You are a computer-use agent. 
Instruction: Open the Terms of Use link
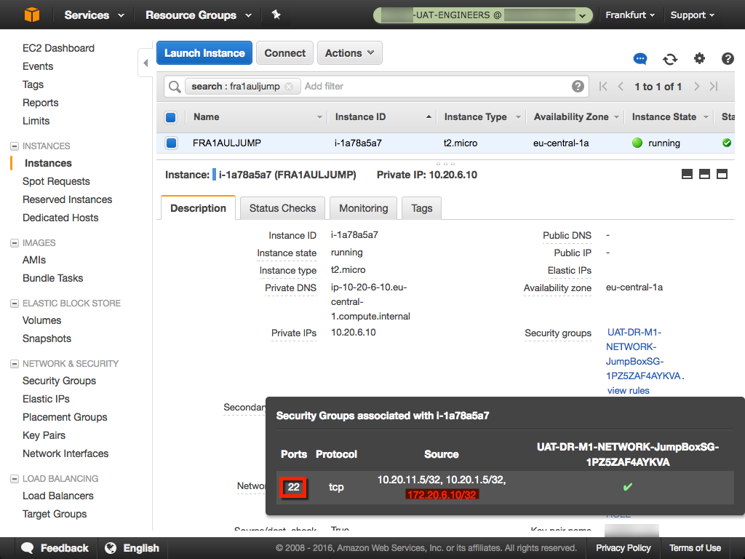[695, 548]
